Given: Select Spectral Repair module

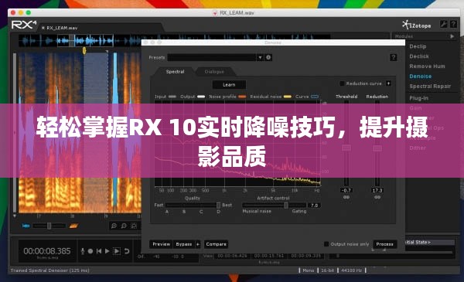Looking at the screenshot, I should (x=430, y=86).
